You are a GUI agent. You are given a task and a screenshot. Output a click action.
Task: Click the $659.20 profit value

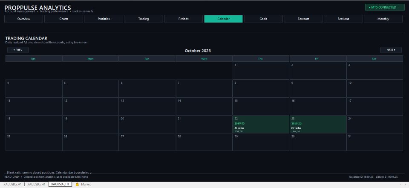297,123
